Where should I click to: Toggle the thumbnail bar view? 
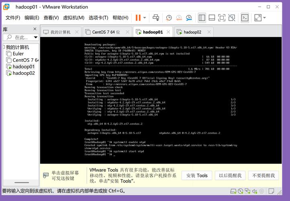click(212, 18)
